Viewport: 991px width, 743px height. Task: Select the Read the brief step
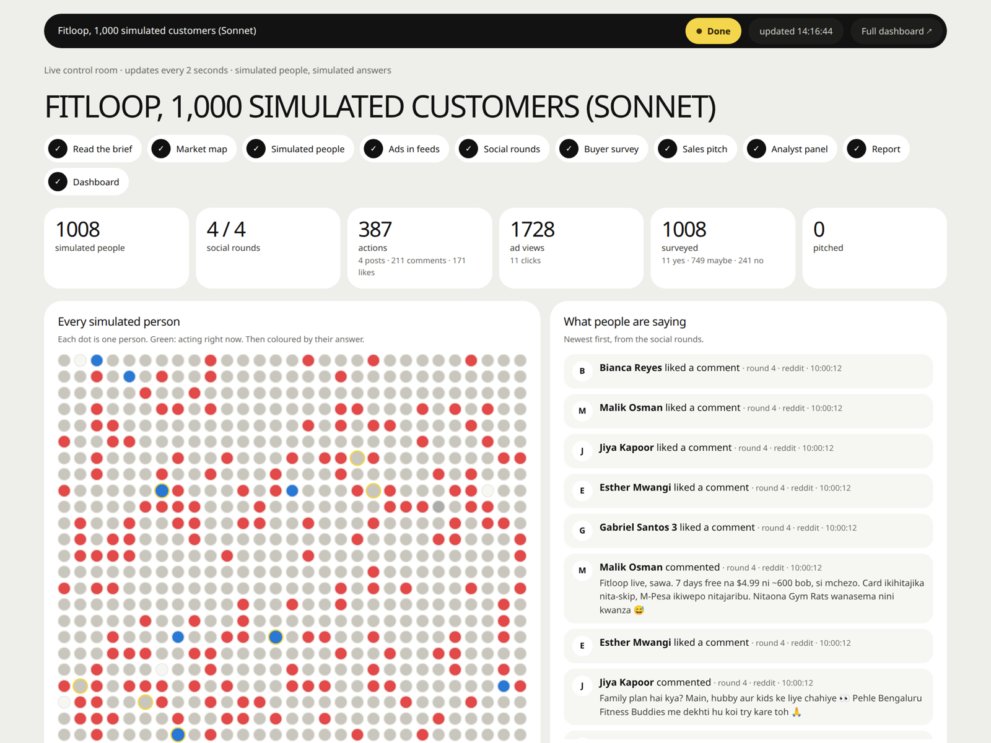point(93,149)
